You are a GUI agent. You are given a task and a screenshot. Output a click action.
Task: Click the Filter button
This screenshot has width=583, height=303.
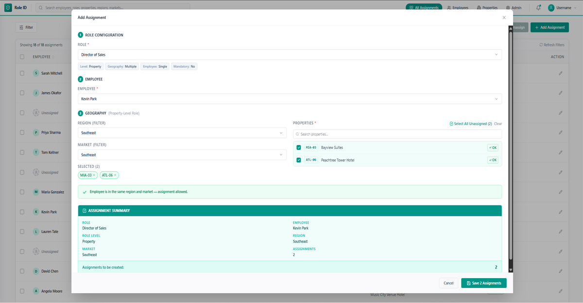click(26, 28)
